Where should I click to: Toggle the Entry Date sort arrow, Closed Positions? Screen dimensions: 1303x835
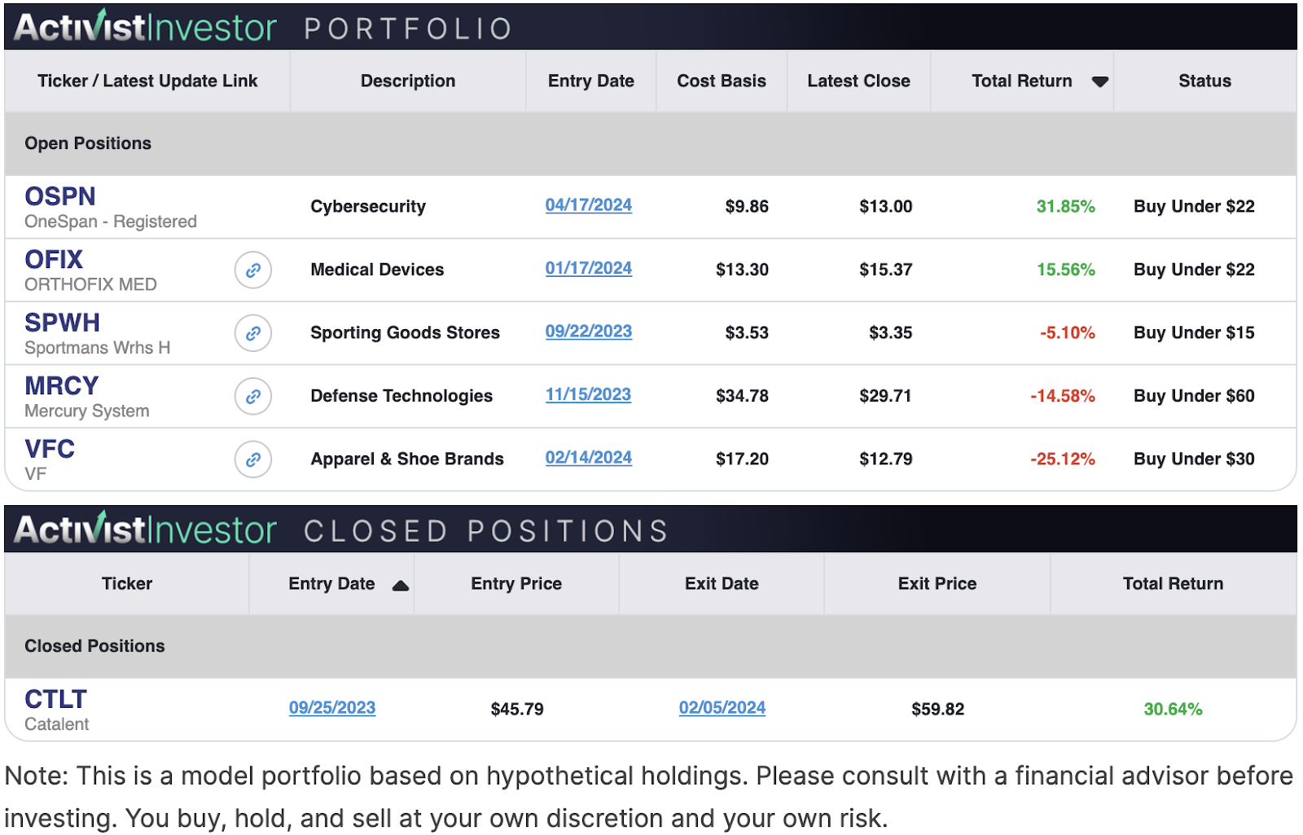[400, 585]
